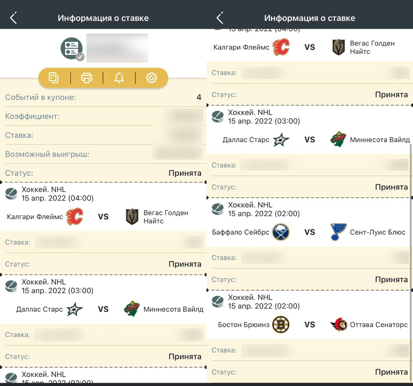Image resolution: width=413 pixels, height=386 pixels.
Task: Go back from right bet info screen
Action: 220,18
